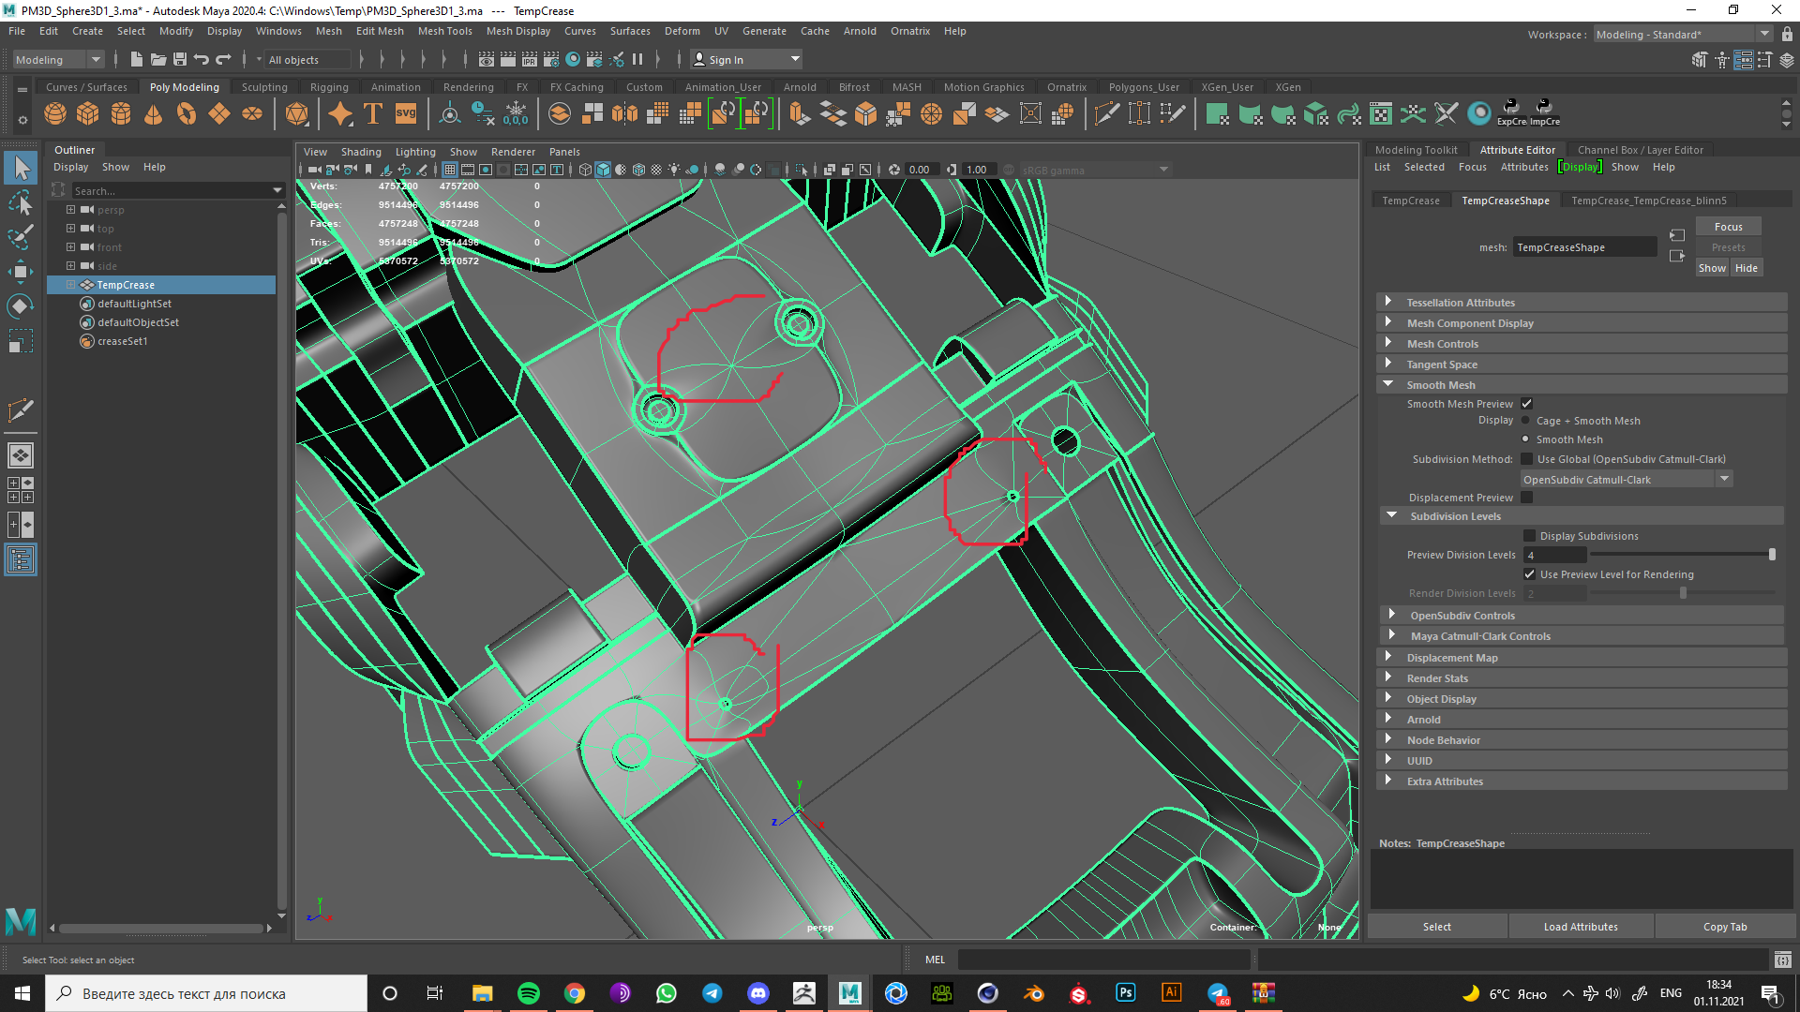Viewport: 1800px width, 1012px height.
Task: Select the Cage + Smooth Mesh radio option
Action: point(1525,421)
